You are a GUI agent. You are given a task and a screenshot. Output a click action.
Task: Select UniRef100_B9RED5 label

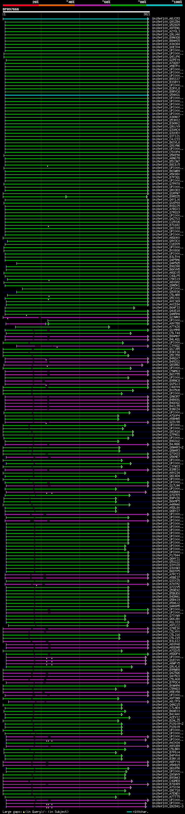tap(166, 197)
